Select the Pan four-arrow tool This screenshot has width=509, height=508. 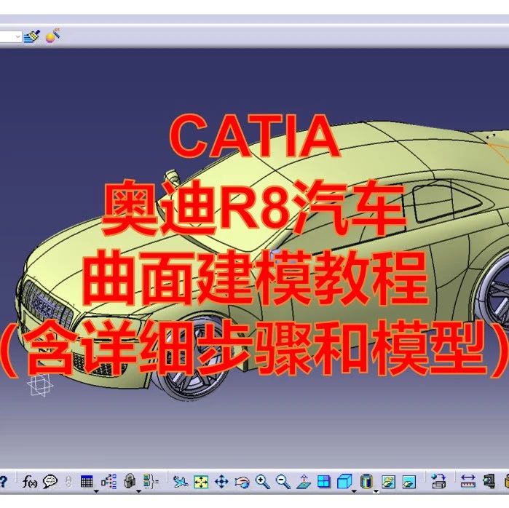pyautogui.click(x=221, y=482)
